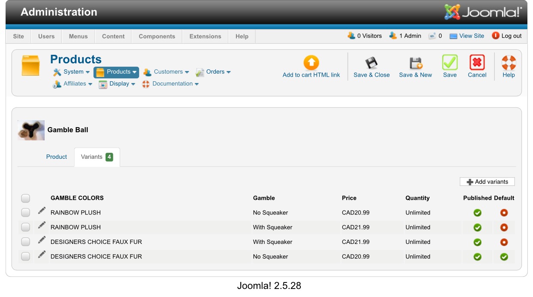Click the Log out link
Viewport: 533px width, 297px height.
[512, 36]
